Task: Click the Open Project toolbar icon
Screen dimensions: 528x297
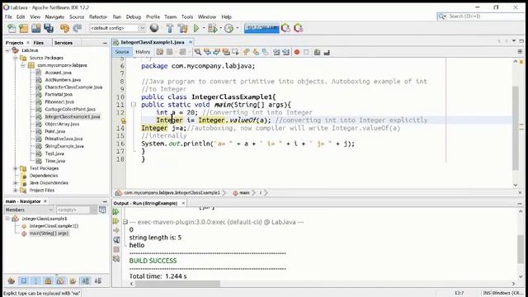Action: [x=36, y=28]
